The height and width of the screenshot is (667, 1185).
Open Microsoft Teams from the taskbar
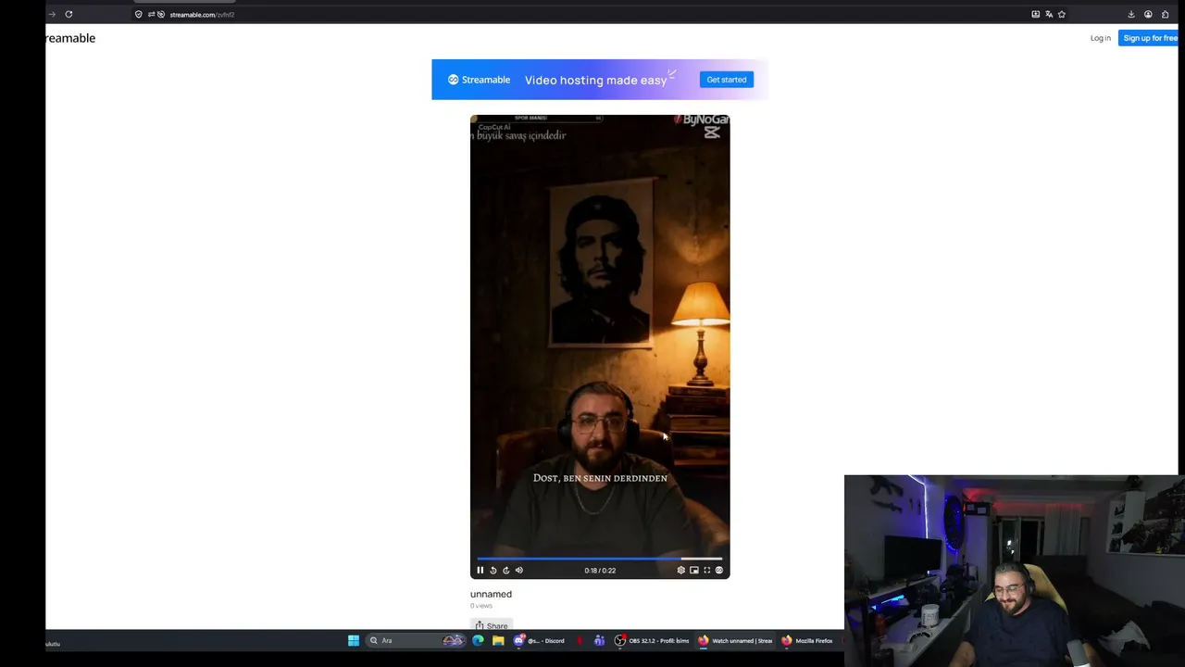[599, 640]
